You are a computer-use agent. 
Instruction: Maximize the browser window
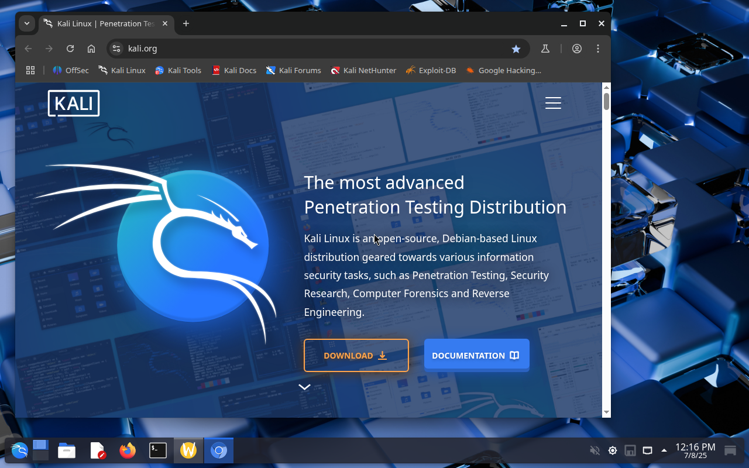point(583,23)
